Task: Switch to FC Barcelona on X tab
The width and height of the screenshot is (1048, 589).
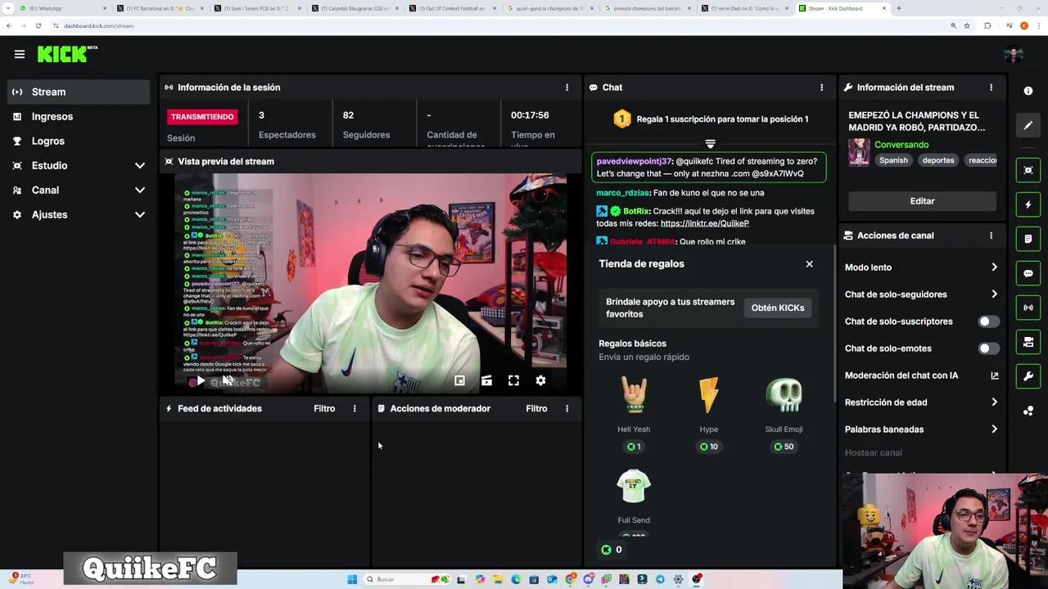Action: pos(160,8)
